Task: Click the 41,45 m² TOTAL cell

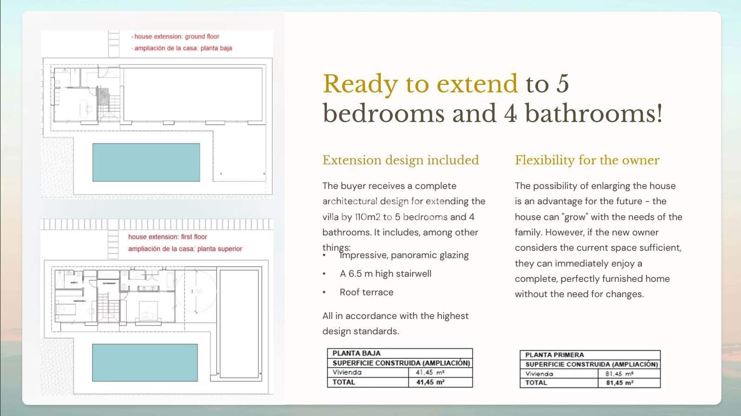Action: (430, 383)
